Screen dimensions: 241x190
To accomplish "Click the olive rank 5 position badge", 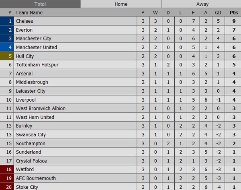I will tap(7, 56).
